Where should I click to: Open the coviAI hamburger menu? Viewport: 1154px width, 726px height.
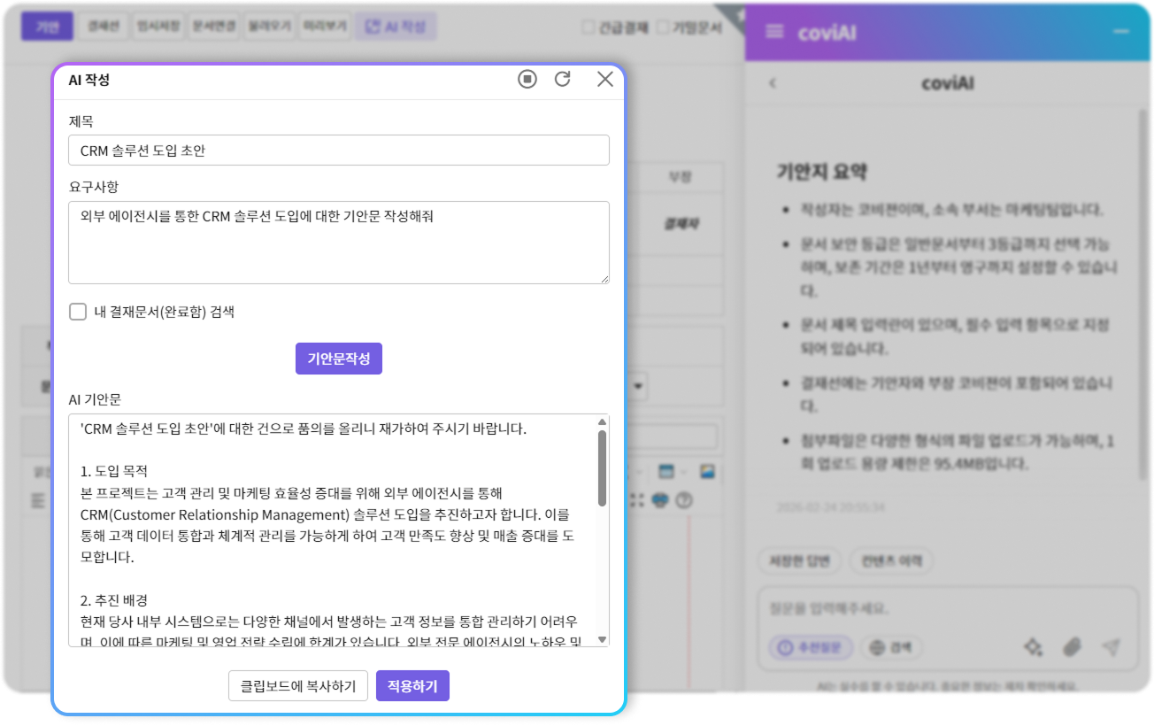(774, 32)
